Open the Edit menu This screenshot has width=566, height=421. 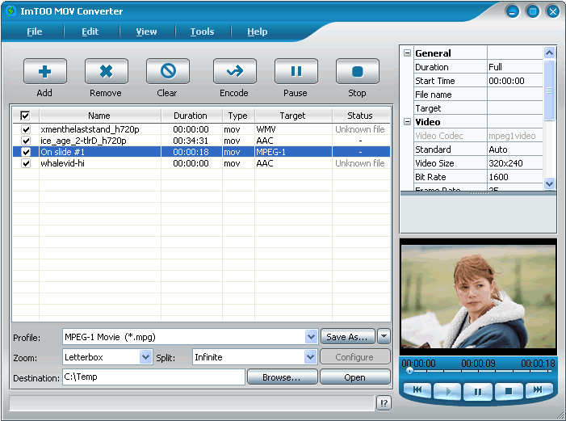[90, 32]
